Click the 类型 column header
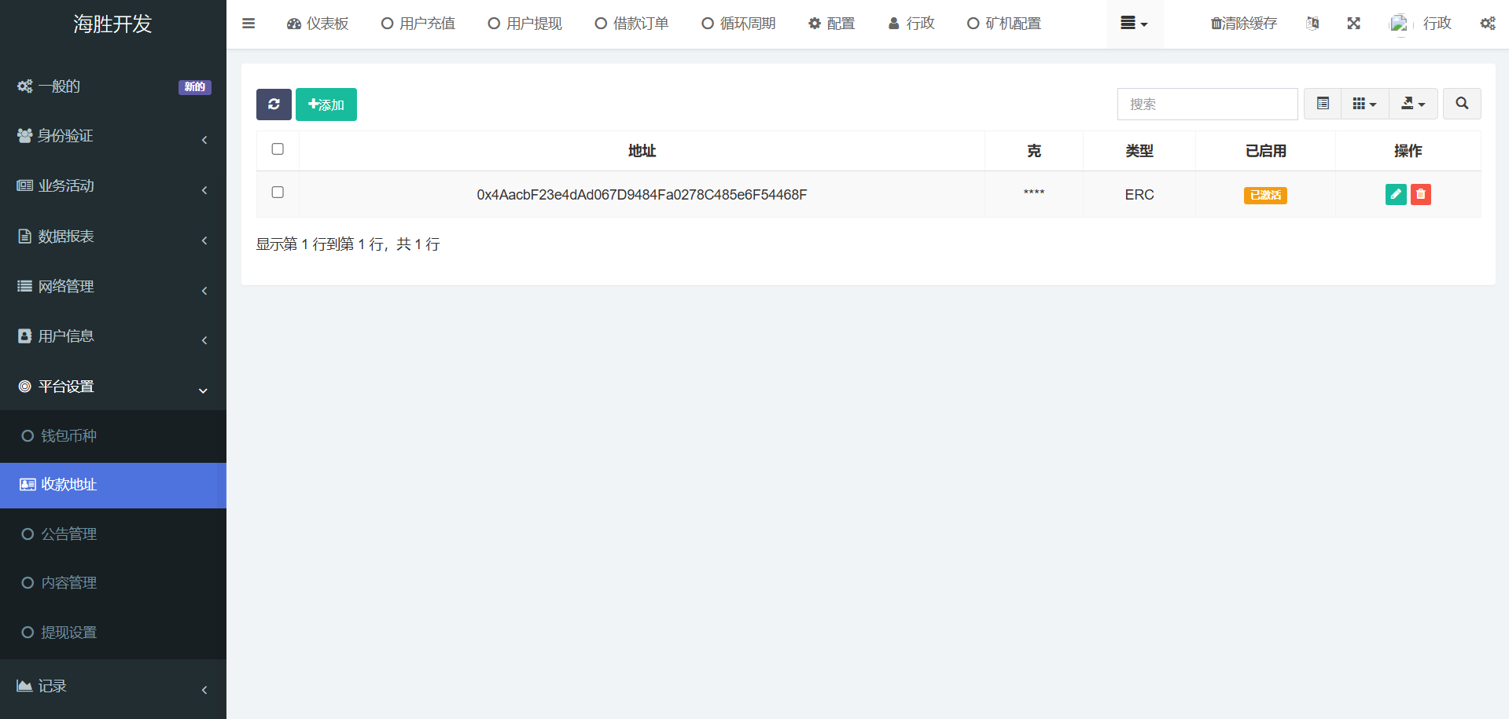The height and width of the screenshot is (719, 1509). click(1139, 151)
